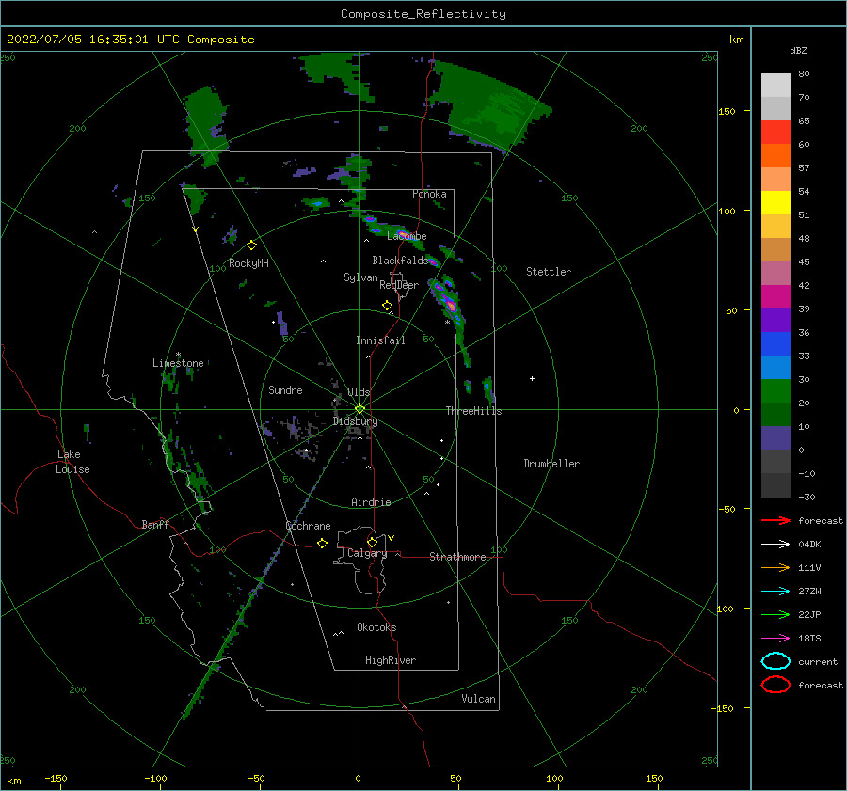Image resolution: width=847 pixels, height=791 pixels.
Task: Click the Didsbury label
Action: 355,421
